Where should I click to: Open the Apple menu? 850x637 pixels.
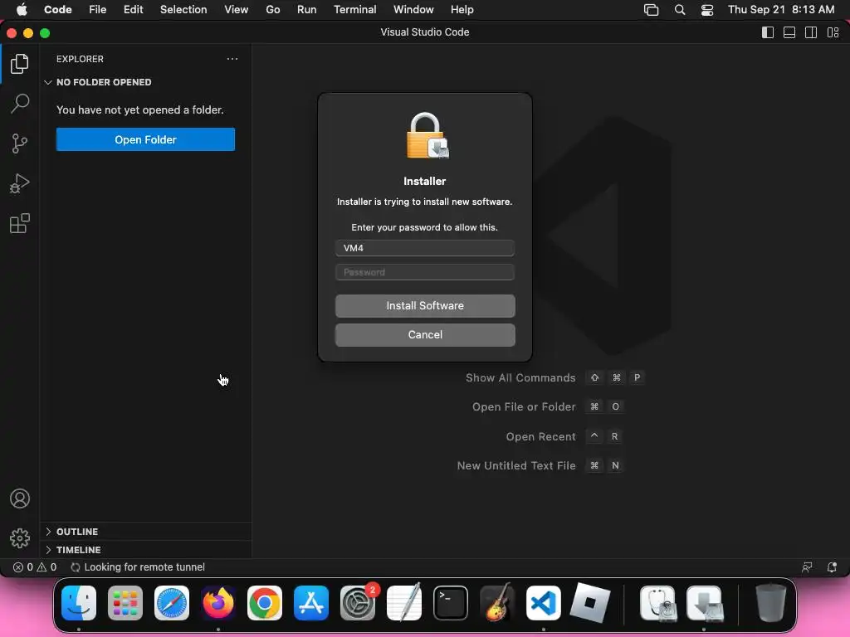pos(21,10)
